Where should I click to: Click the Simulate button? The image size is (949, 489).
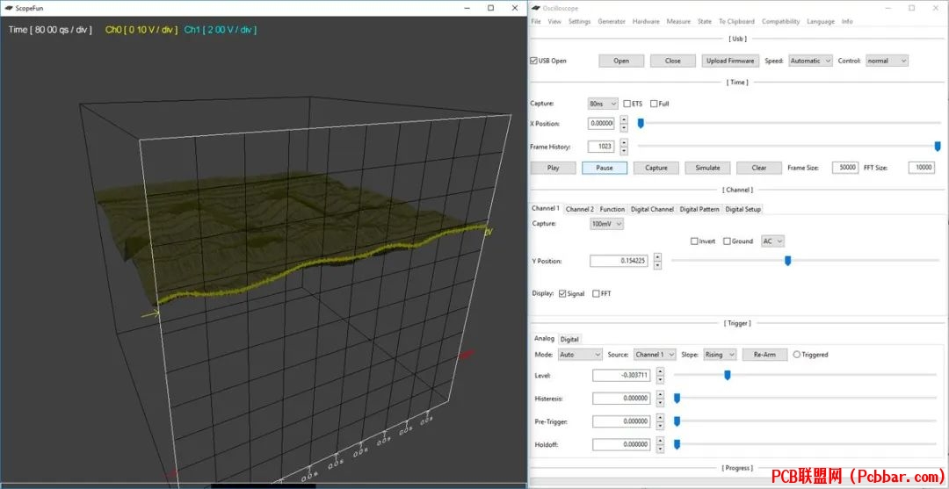pyautogui.click(x=707, y=168)
